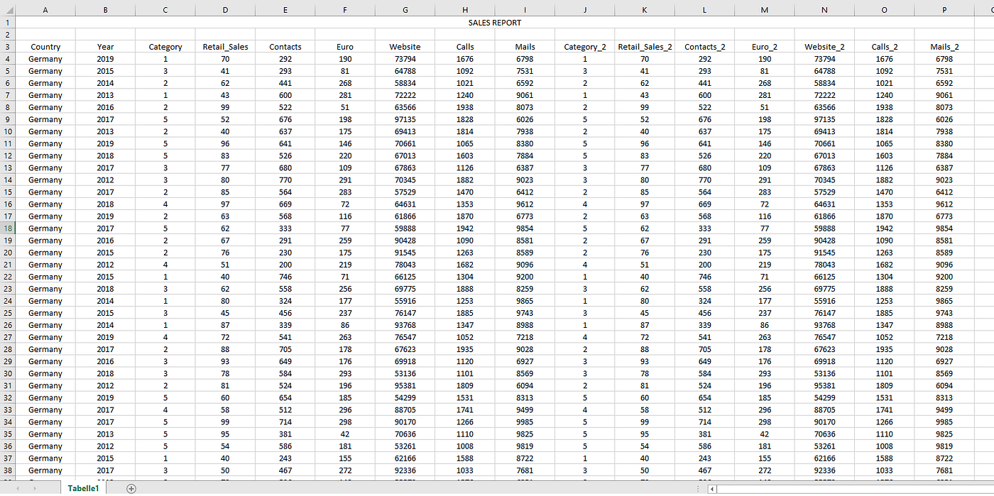Click the horizontal scrollbar left arrow
This screenshot has width=994, height=496.
tap(713, 488)
